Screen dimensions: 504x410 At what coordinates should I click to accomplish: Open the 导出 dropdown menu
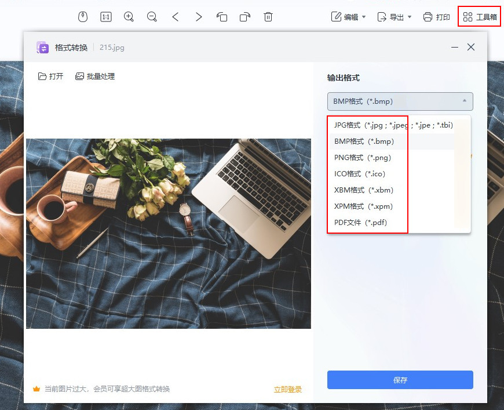pos(395,17)
